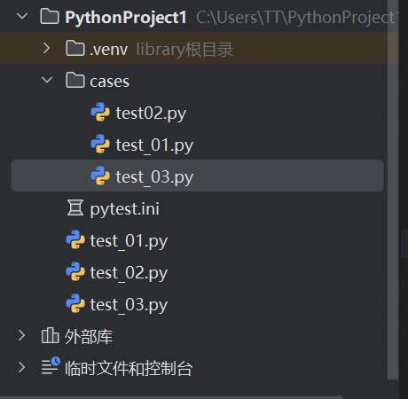Viewport: 408px width, 399px height.
Task: Select test_01.py under cases
Action: (154, 145)
